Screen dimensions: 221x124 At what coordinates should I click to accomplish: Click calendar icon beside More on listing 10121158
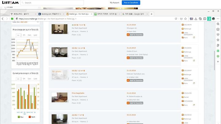(x=194, y=105)
